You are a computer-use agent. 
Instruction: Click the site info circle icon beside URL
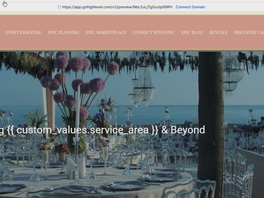[59, 7]
